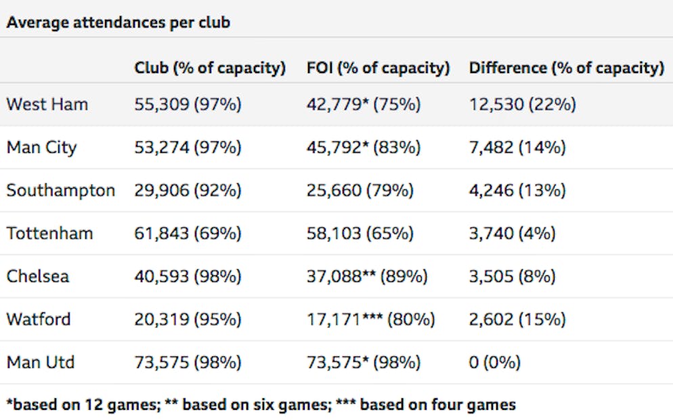This screenshot has height=420, width=673.
Task: Click Man City's FOI figure 45,792* (83%)
Action: (363, 147)
